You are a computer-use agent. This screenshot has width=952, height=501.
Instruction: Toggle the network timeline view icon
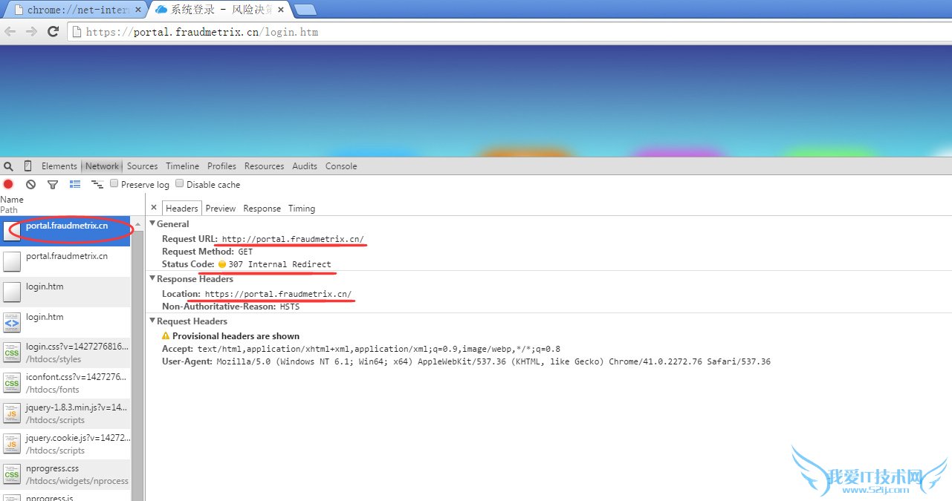click(x=97, y=184)
